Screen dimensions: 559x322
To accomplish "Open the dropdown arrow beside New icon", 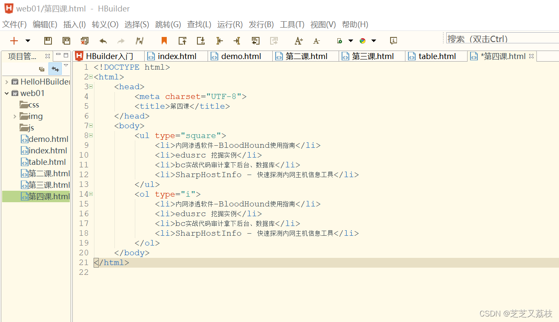I will pyautogui.click(x=28, y=41).
